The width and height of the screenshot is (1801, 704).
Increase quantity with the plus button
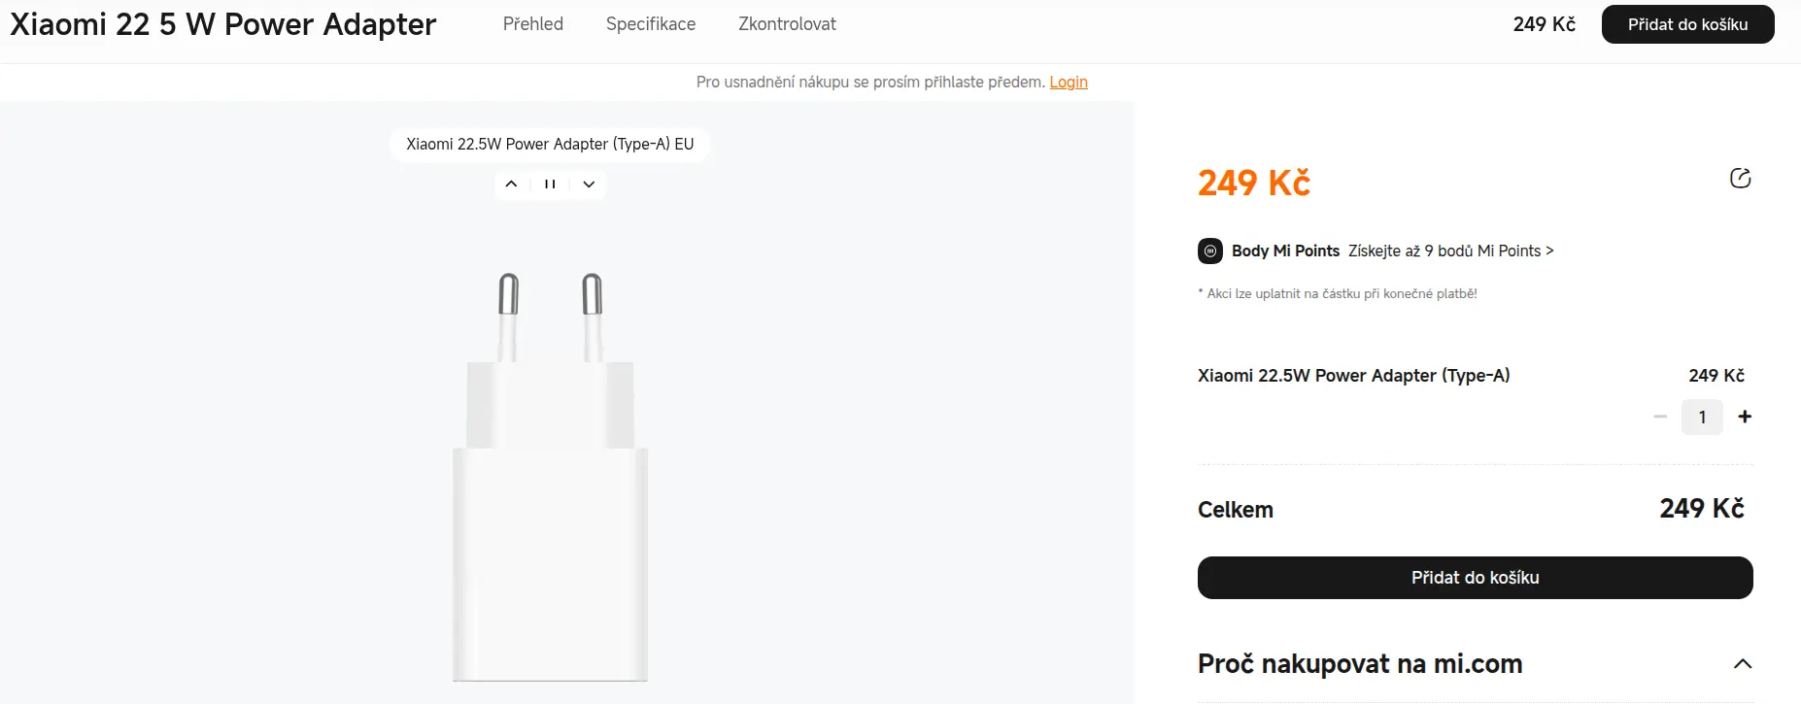[x=1745, y=417]
